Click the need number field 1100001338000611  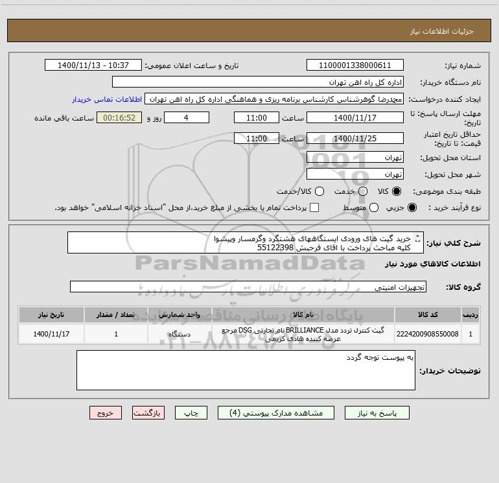(355, 65)
